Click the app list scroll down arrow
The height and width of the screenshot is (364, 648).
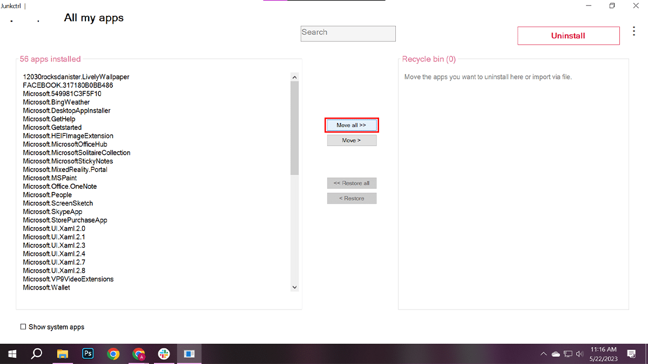pyautogui.click(x=294, y=287)
